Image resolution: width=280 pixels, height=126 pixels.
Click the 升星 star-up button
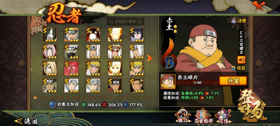233,81
